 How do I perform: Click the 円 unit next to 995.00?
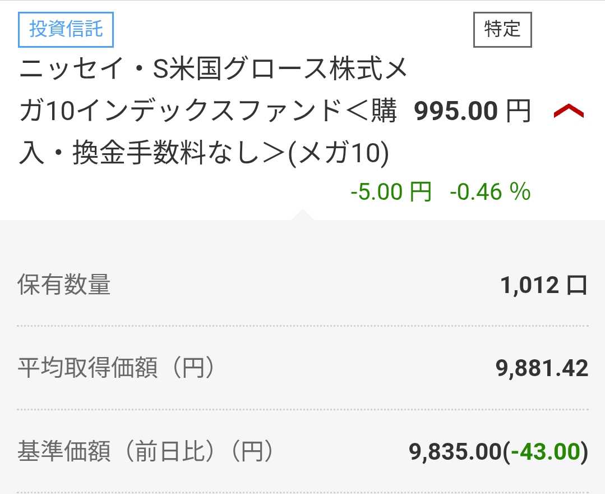(x=518, y=112)
